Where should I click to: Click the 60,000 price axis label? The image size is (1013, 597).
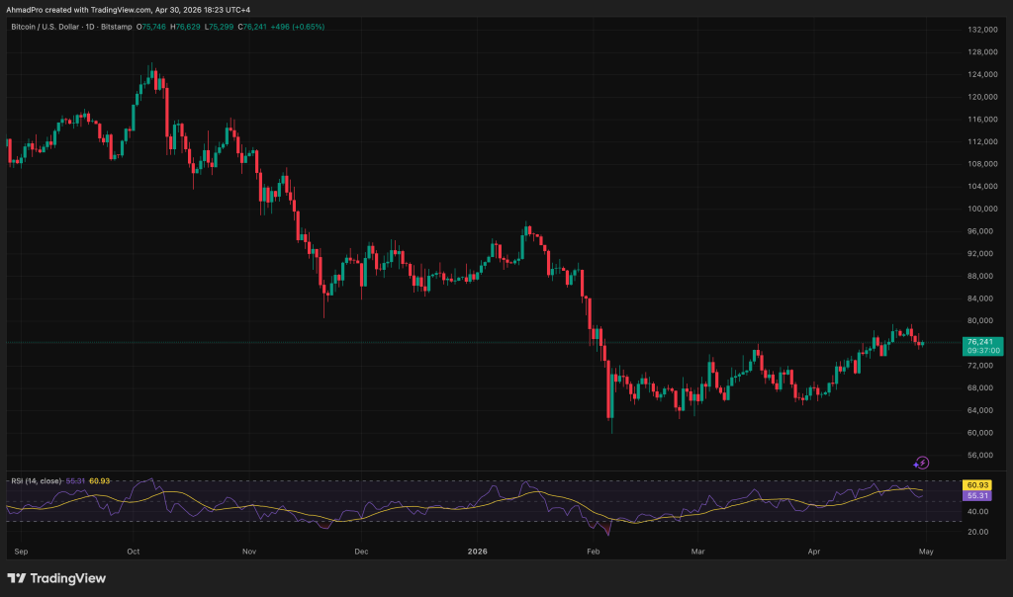[x=977, y=433]
